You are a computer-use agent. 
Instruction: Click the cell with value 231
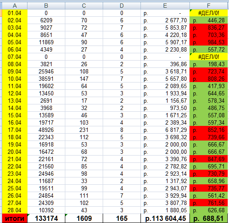click(x=84, y=130)
